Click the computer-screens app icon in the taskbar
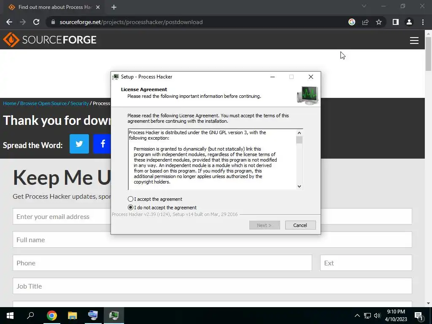Image resolution: width=432 pixels, height=324 pixels. [x=93, y=316]
